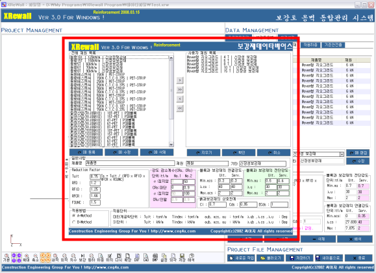Click the DB 등록 button
The image size is (376, 273).
(x=86, y=152)
